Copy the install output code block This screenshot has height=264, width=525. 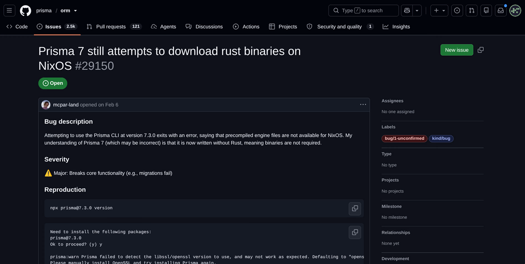(355, 232)
